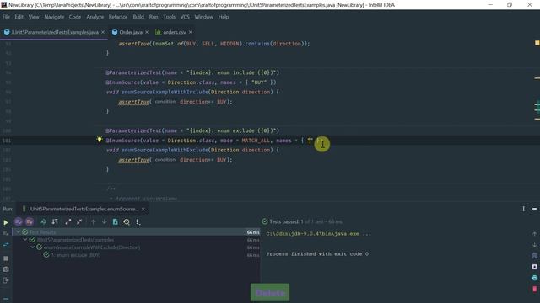
Task: Click the java.exe command line in console
Action: coord(319,234)
